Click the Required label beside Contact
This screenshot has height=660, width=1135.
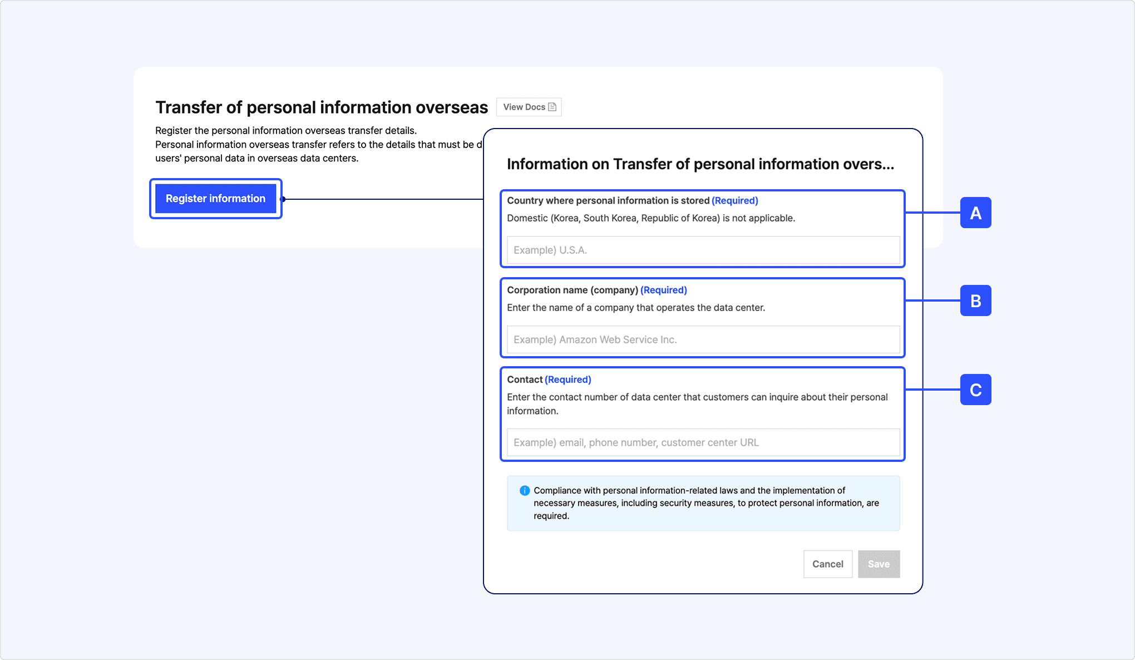(x=567, y=380)
